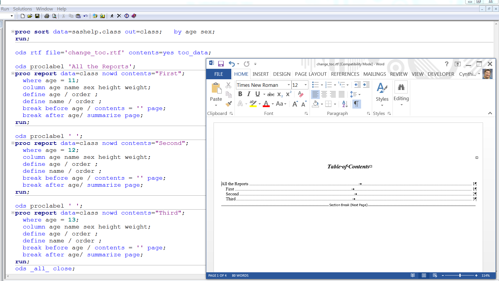The height and width of the screenshot is (281, 499).
Task: Click the Save icon in SAS toolbar
Action: (x=37, y=16)
